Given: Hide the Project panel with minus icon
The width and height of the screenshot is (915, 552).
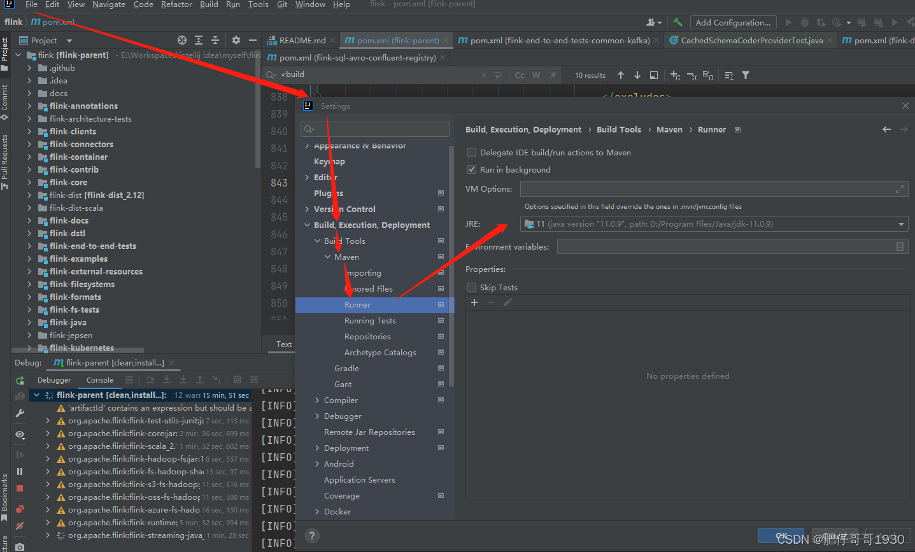Looking at the screenshot, I should click(x=253, y=40).
